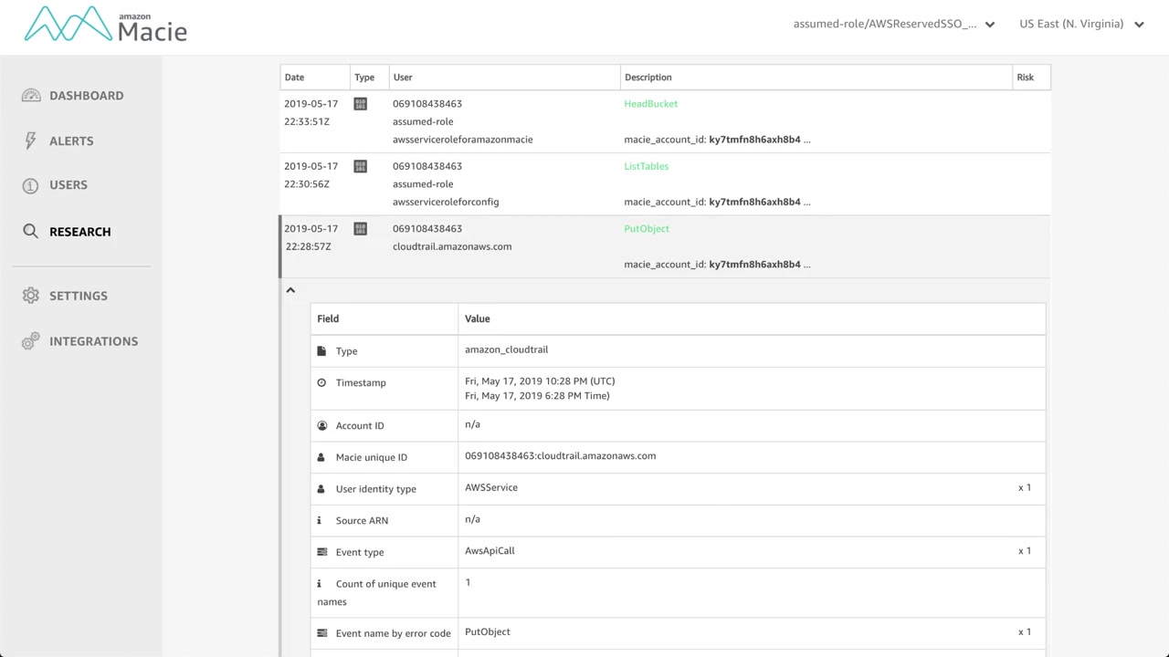The width and height of the screenshot is (1169, 657).
Task: Click the Integrations gears icon
Action: (31, 341)
